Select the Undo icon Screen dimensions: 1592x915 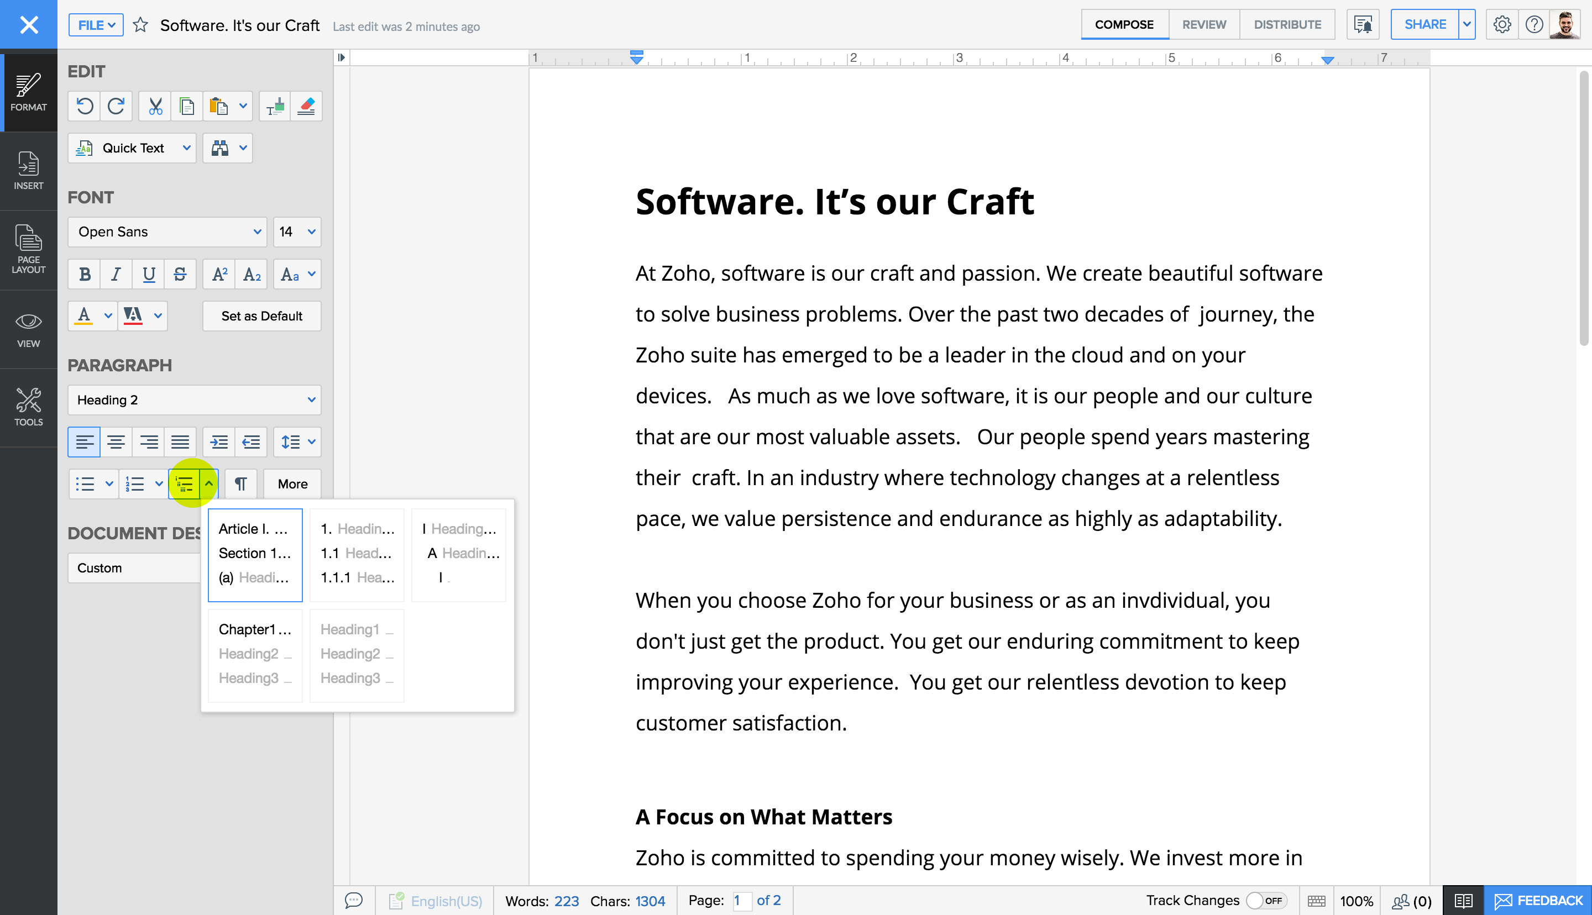[x=84, y=106]
